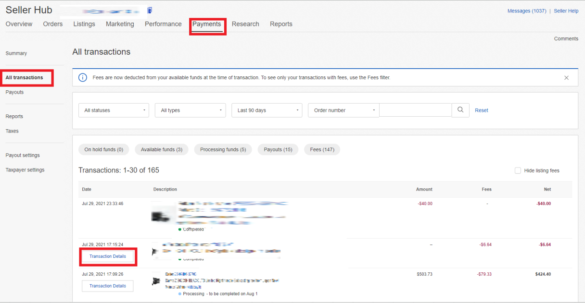The height and width of the screenshot is (303, 585).
Task: Click the date Jul 29, 2021 23:33:46
Action: (102, 204)
